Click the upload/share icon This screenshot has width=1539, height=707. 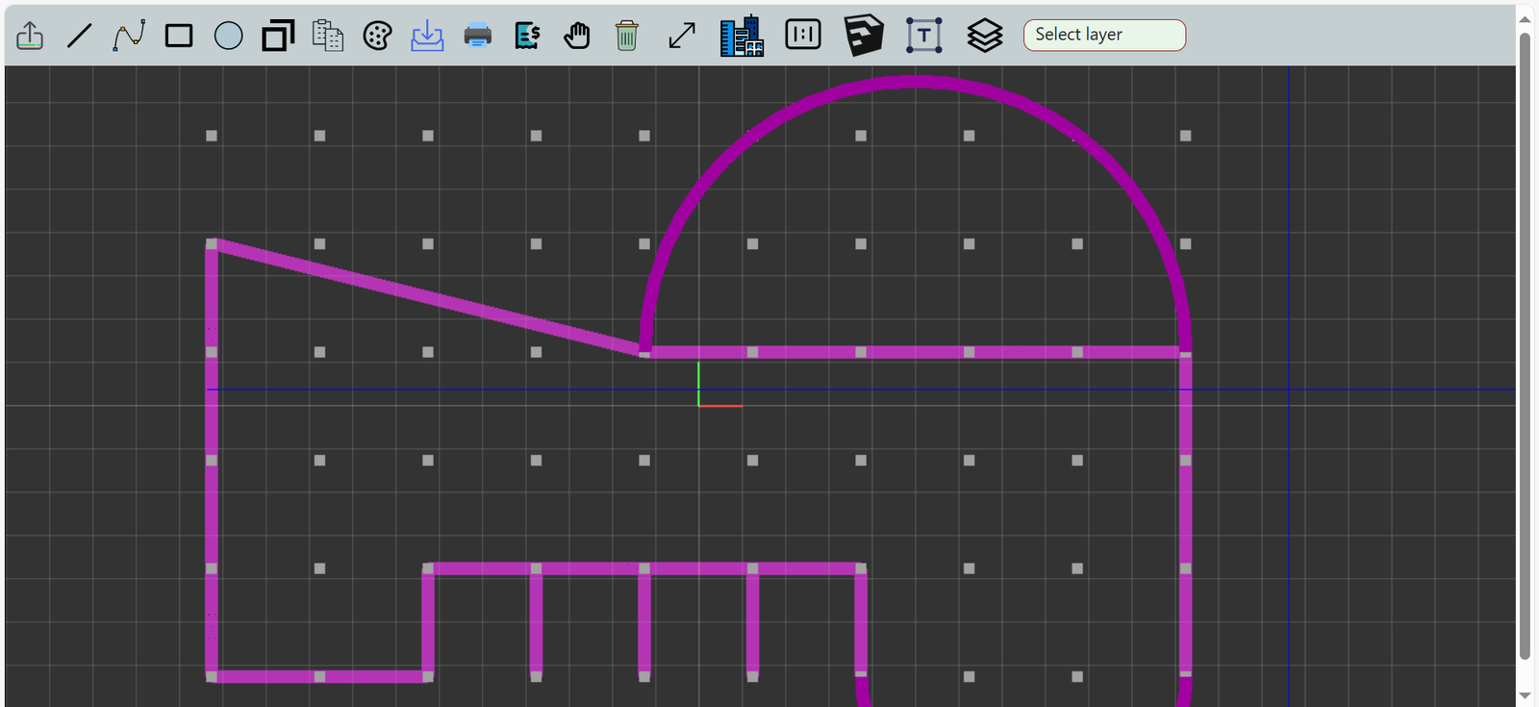click(x=30, y=36)
